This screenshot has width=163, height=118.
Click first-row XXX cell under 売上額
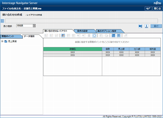click(x=121, y=52)
